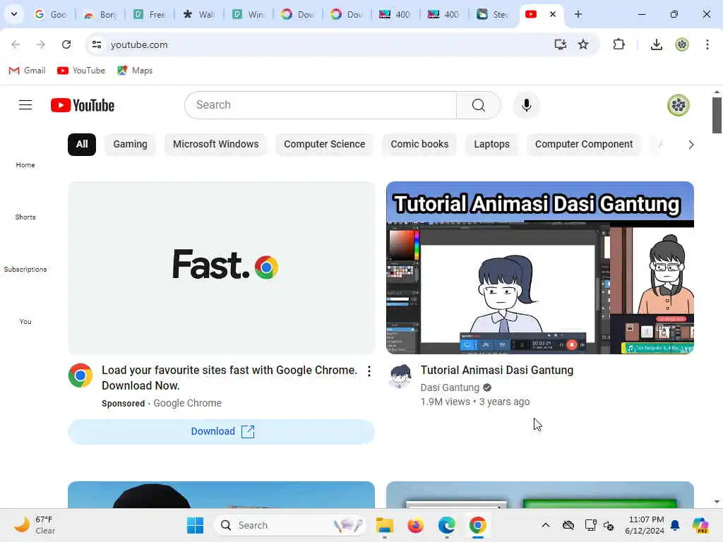The width and height of the screenshot is (723, 542).
Task: Open Chrome profile avatar in toolbar
Action: 682,44
